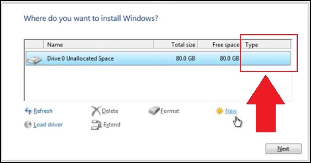The image size is (311, 163).
Task: Click the hard drive icon for Drive 0
Action: pyautogui.click(x=34, y=59)
